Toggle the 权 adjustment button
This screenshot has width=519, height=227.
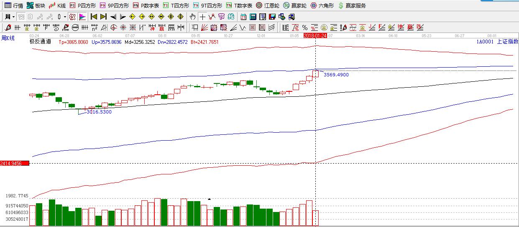click(x=72, y=17)
